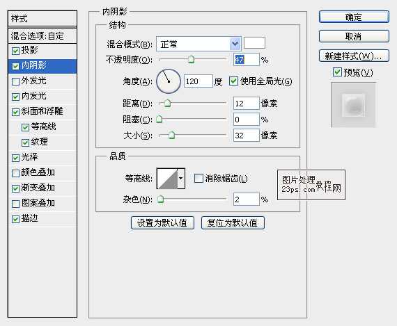This screenshot has height=326, width=397.
Task: Click the angle field showing 120
Action: coord(198,81)
